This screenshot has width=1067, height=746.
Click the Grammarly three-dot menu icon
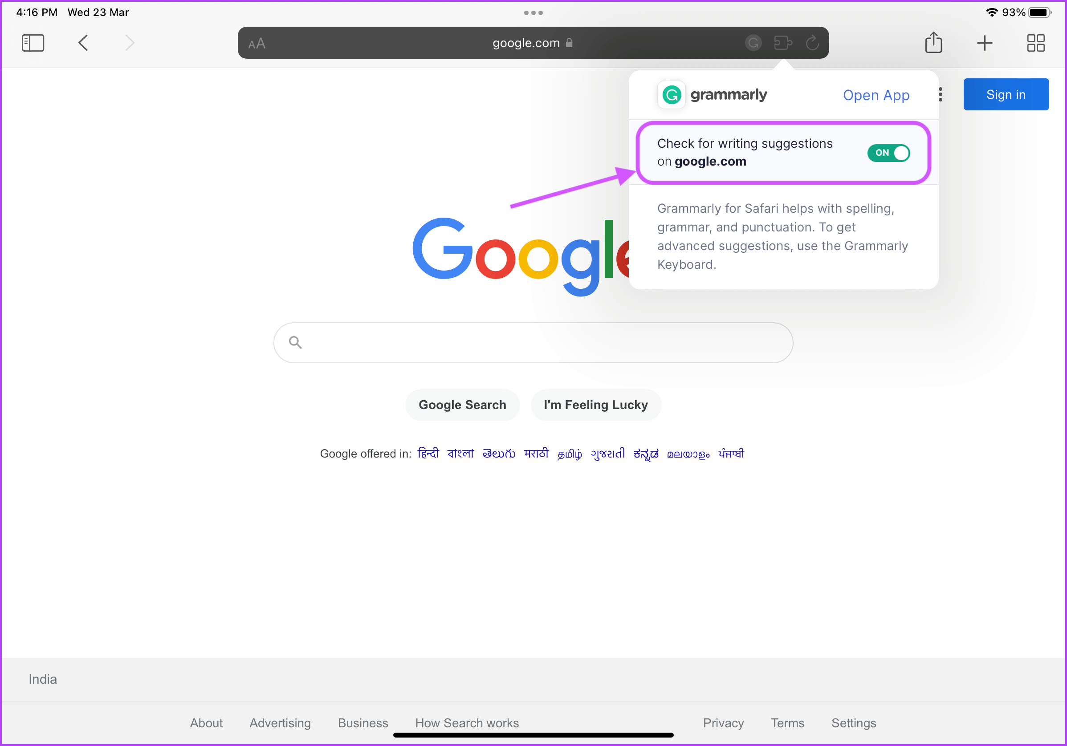click(941, 94)
